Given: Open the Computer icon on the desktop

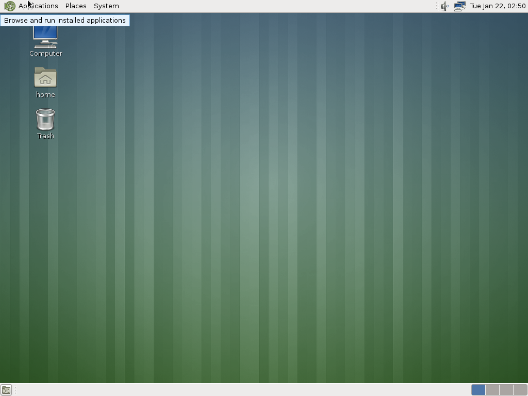Looking at the screenshot, I should click(45, 39).
